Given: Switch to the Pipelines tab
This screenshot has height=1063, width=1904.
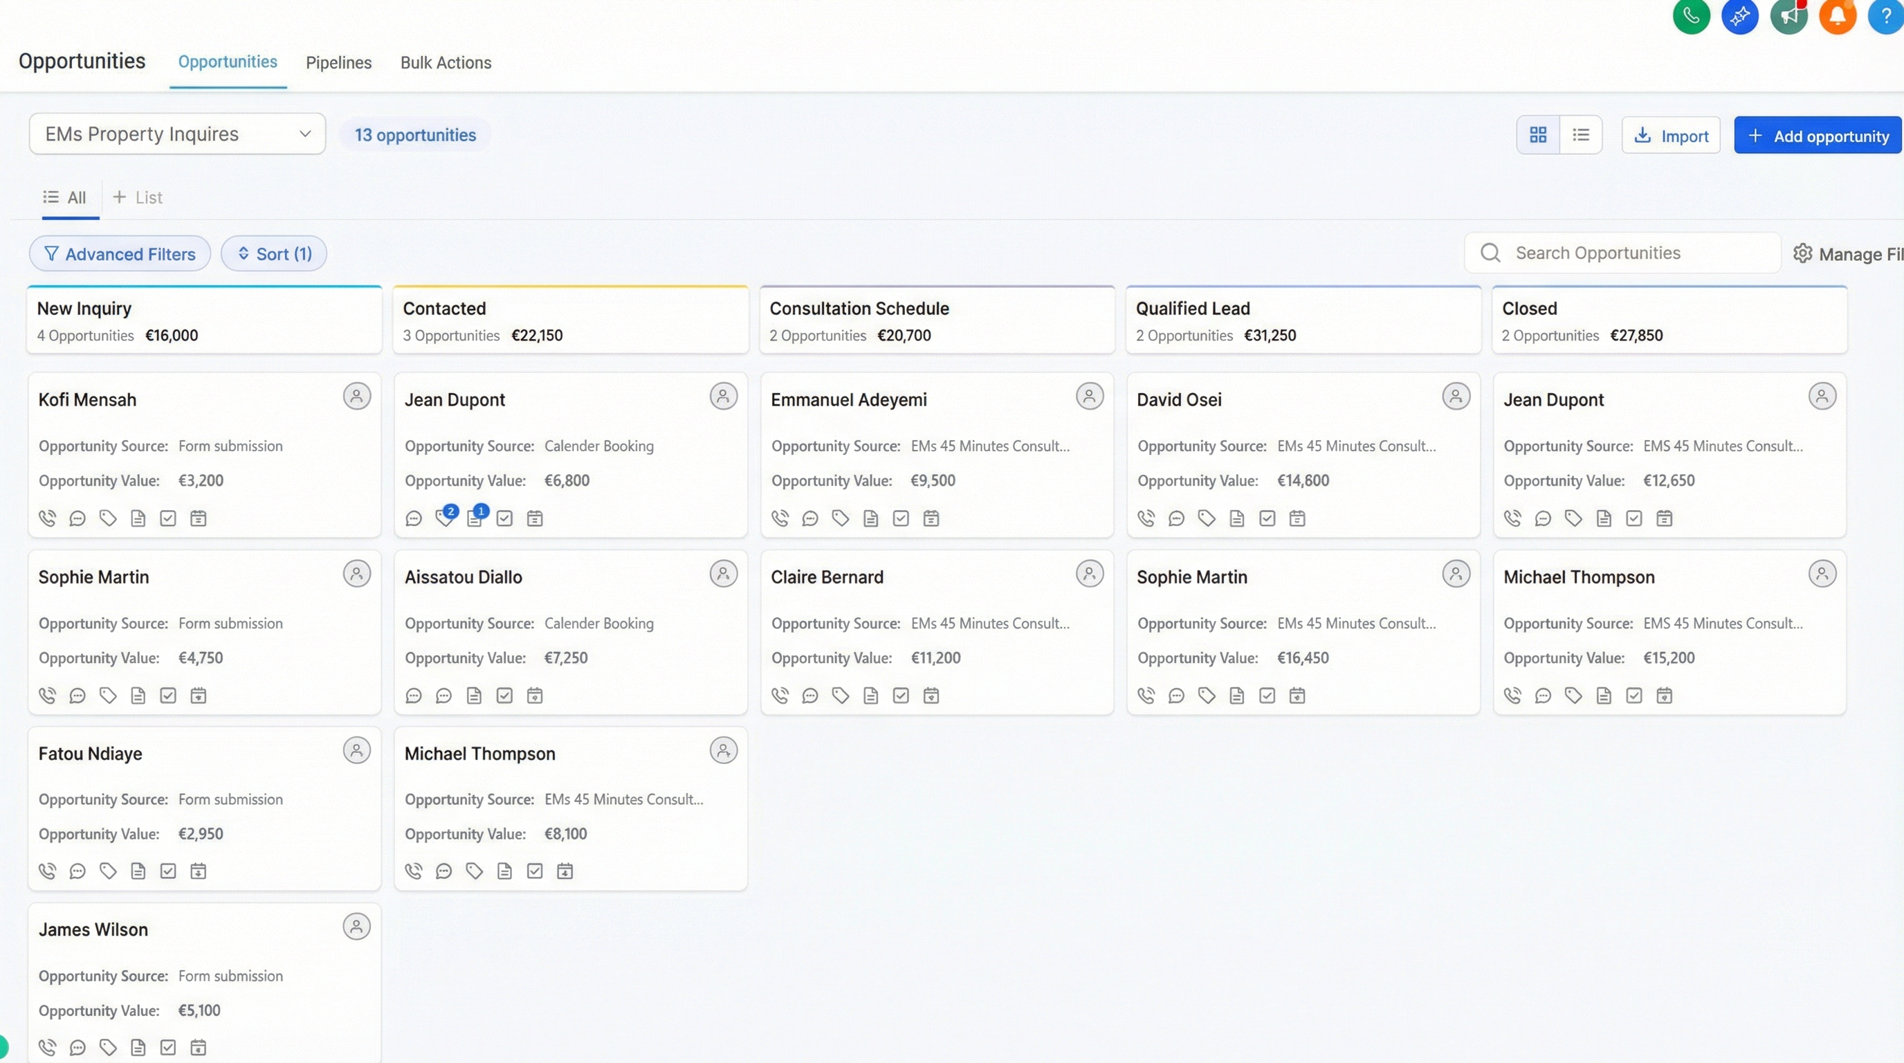Looking at the screenshot, I should click(338, 62).
